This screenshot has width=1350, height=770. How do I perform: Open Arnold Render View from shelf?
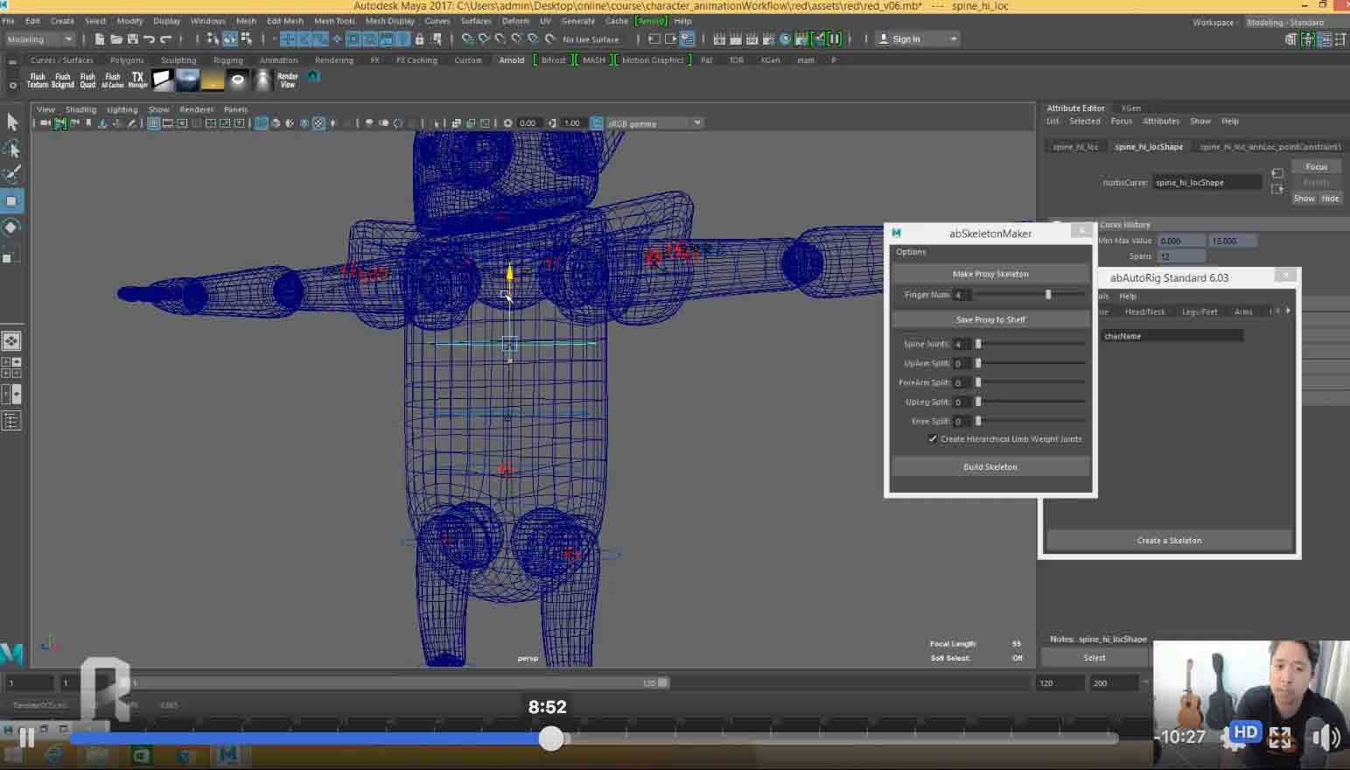tap(288, 80)
